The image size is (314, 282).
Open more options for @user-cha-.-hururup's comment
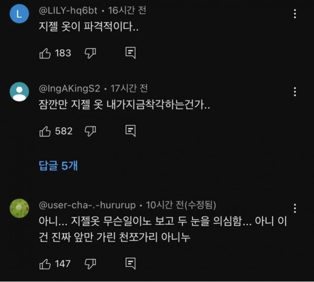(x=295, y=208)
